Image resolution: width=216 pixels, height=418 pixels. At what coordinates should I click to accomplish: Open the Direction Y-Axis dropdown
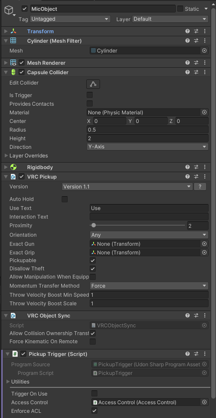point(147,147)
